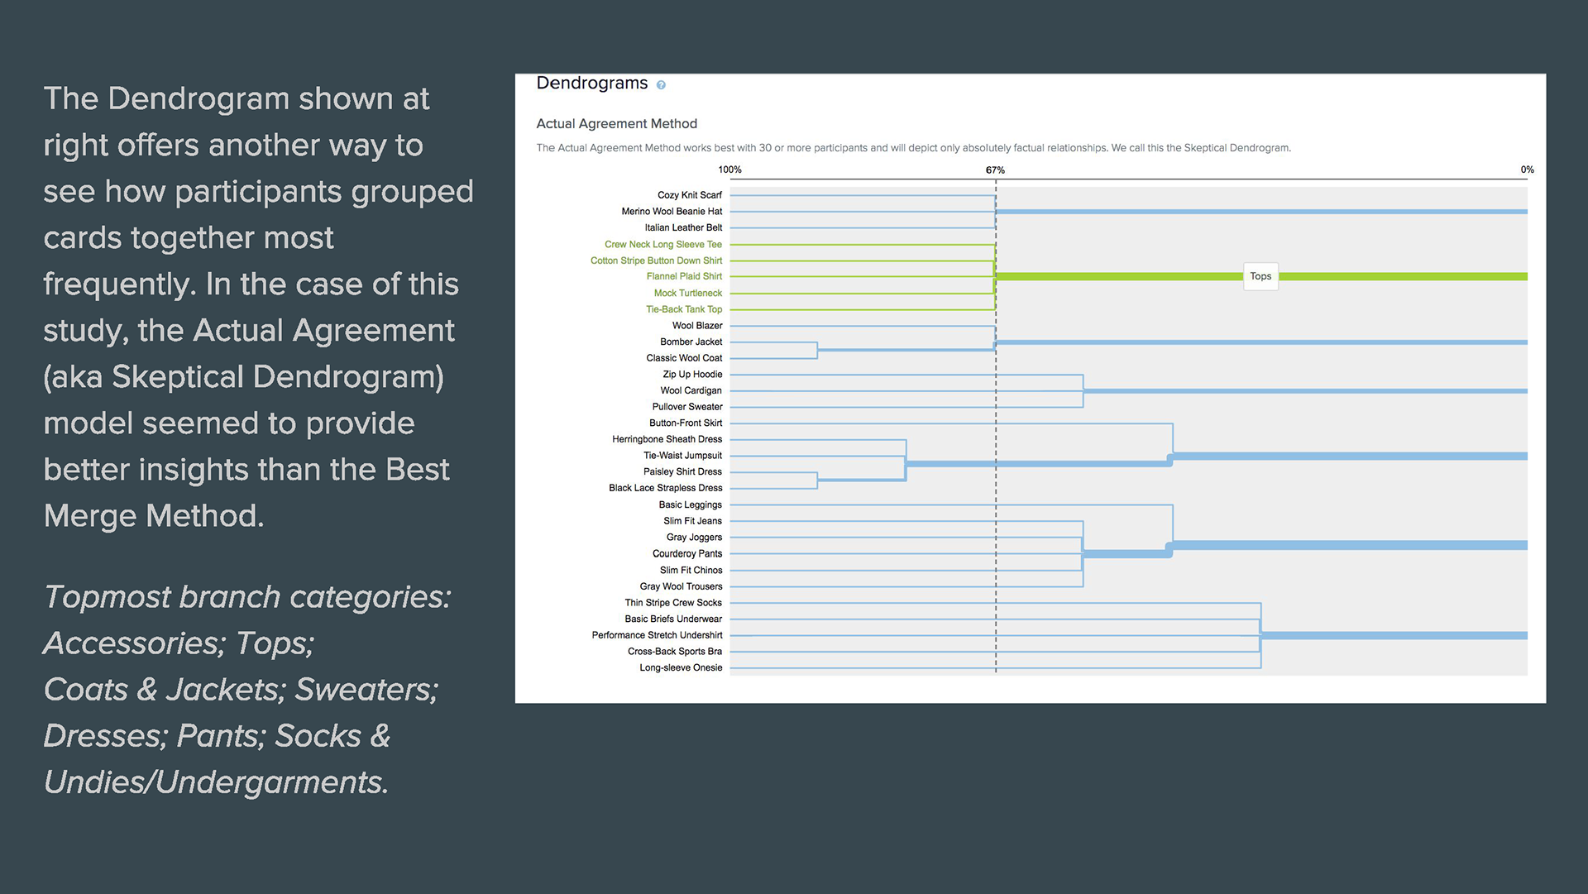Screen dimensions: 1588x894
Task: Click the Tops cluster label tooltip
Action: tap(1260, 276)
